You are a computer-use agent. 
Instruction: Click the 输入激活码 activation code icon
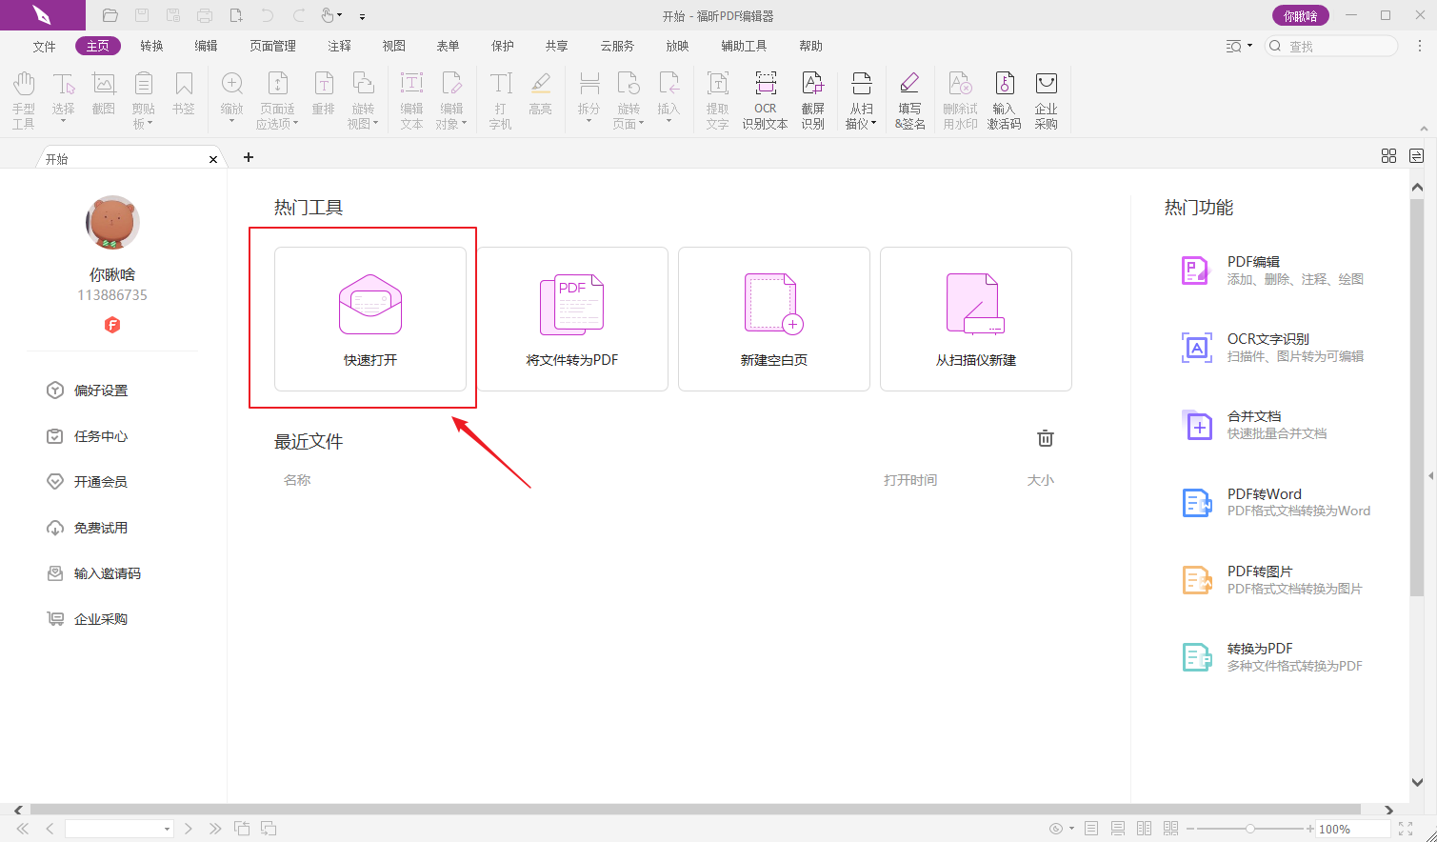click(x=1004, y=98)
